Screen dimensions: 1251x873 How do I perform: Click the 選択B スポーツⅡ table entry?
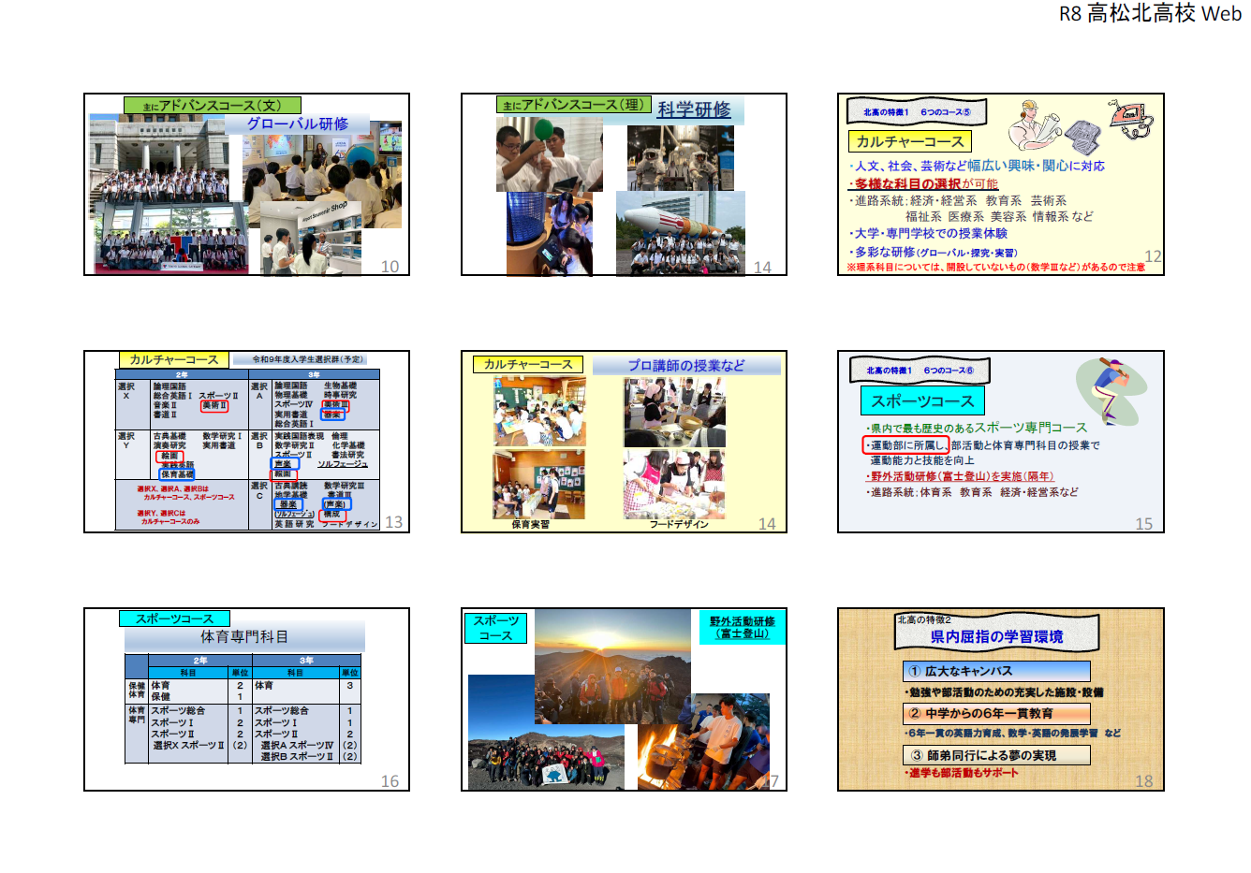(297, 757)
